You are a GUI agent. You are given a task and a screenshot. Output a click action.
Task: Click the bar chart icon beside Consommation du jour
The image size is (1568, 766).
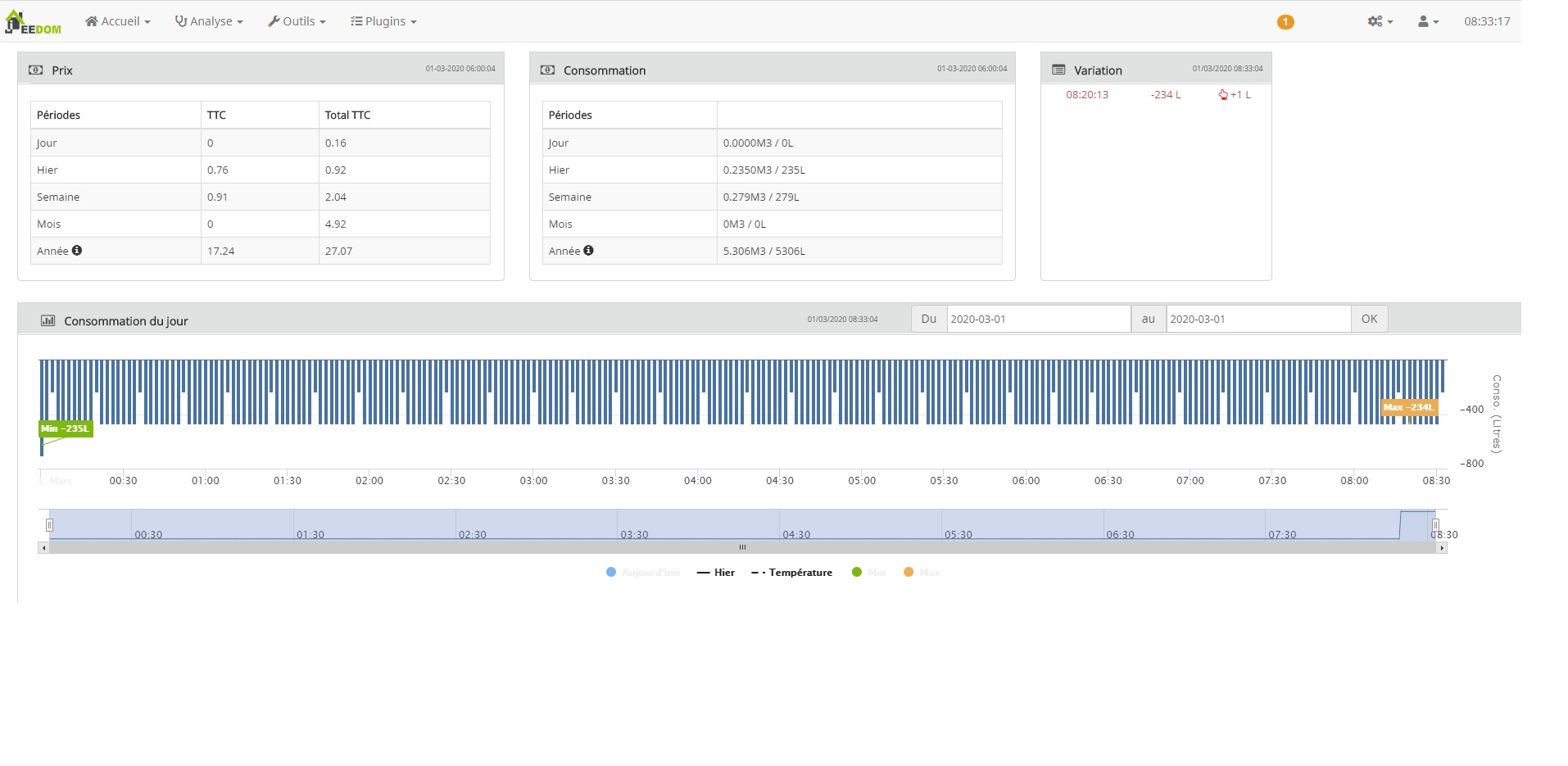point(48,321)
